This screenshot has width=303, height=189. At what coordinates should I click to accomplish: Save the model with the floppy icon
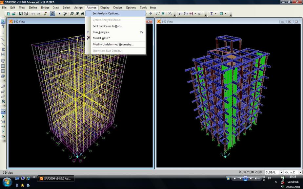pos(21,14)
